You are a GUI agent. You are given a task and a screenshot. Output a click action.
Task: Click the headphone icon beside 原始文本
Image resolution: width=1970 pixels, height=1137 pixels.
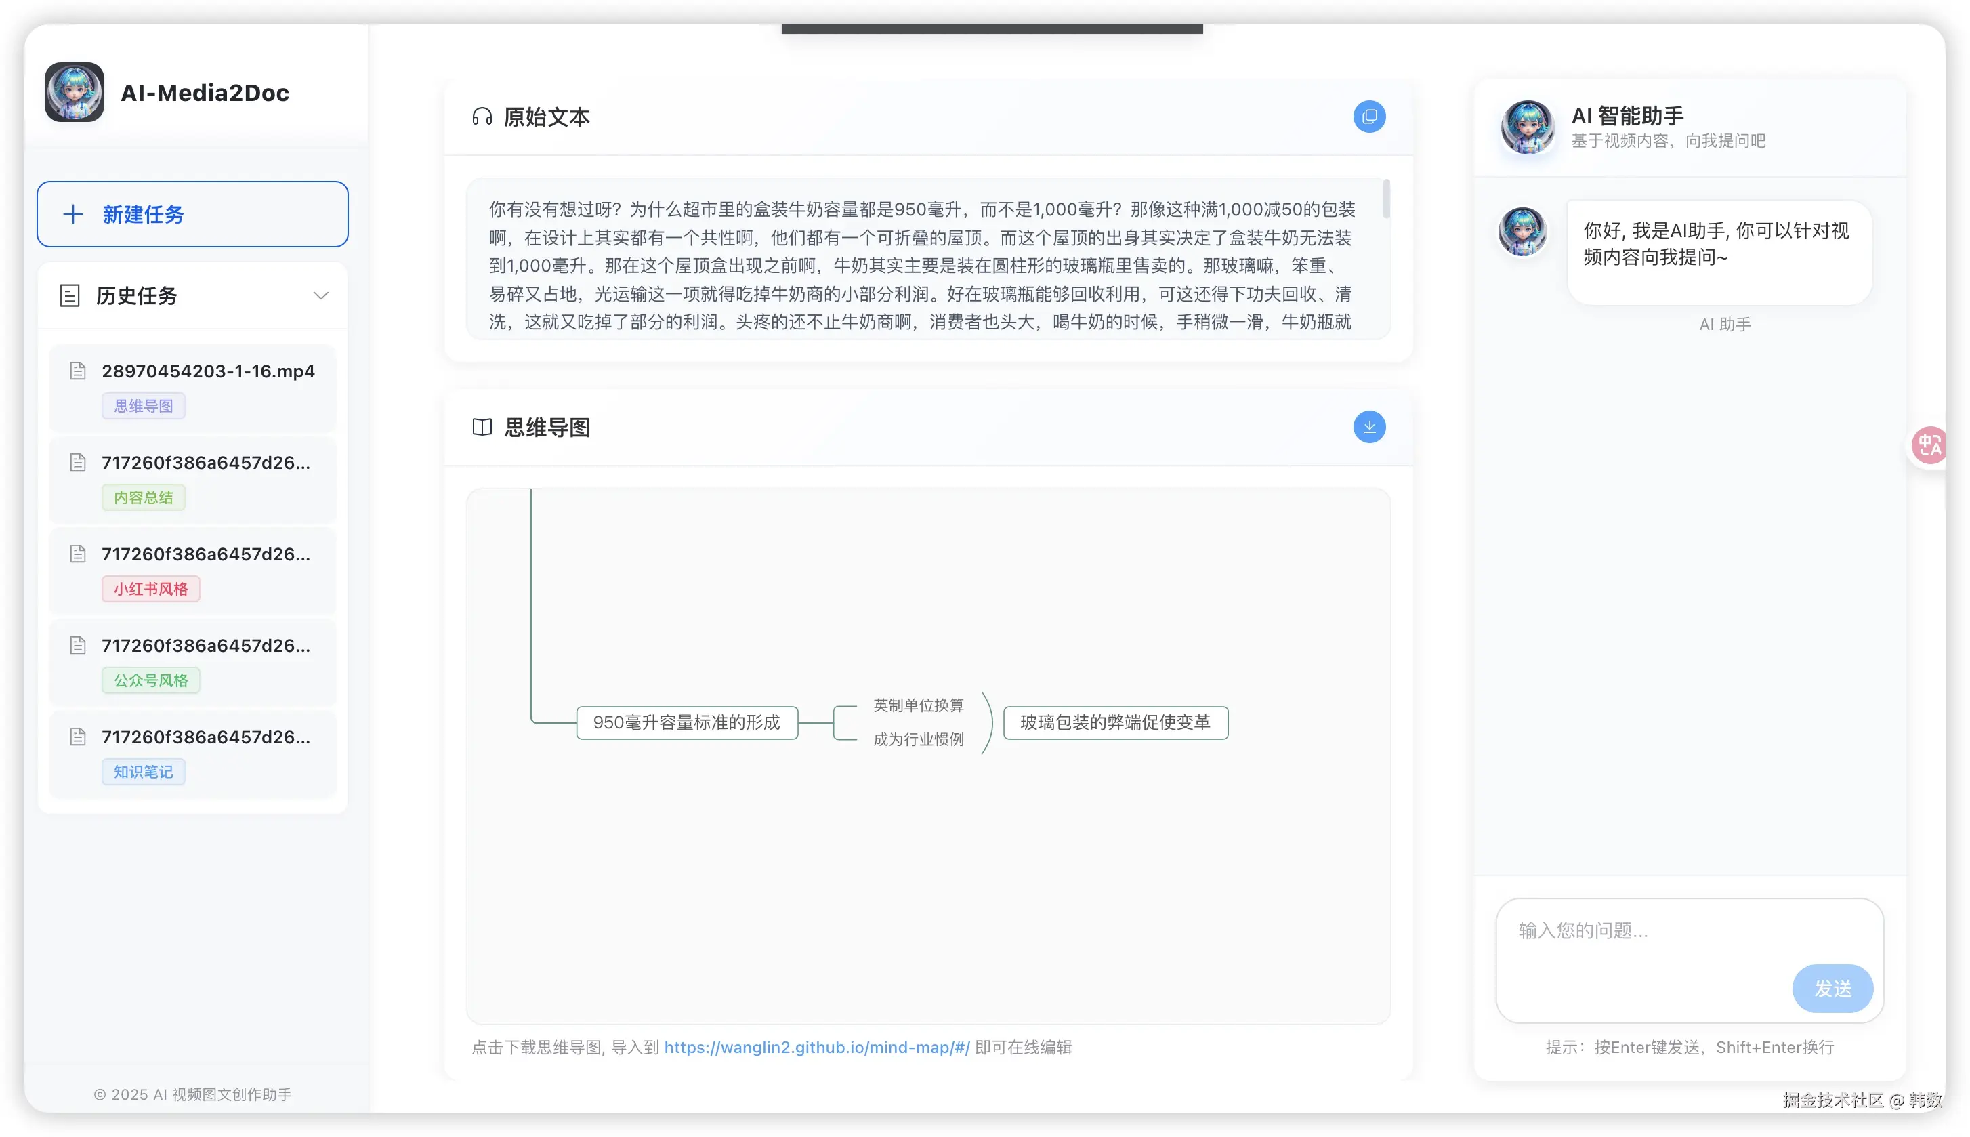(x=482, y=117)
